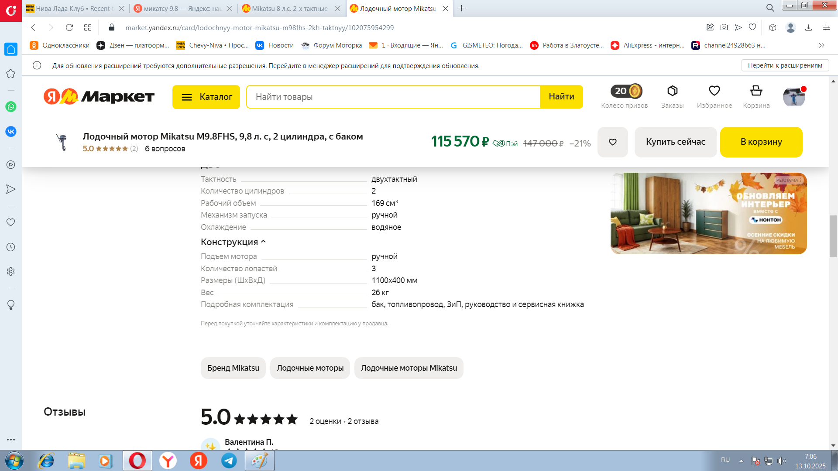The height and width of the screenshot is (471, 838).
Task: Open Заказы orders icon
Action: pos(672,91)
